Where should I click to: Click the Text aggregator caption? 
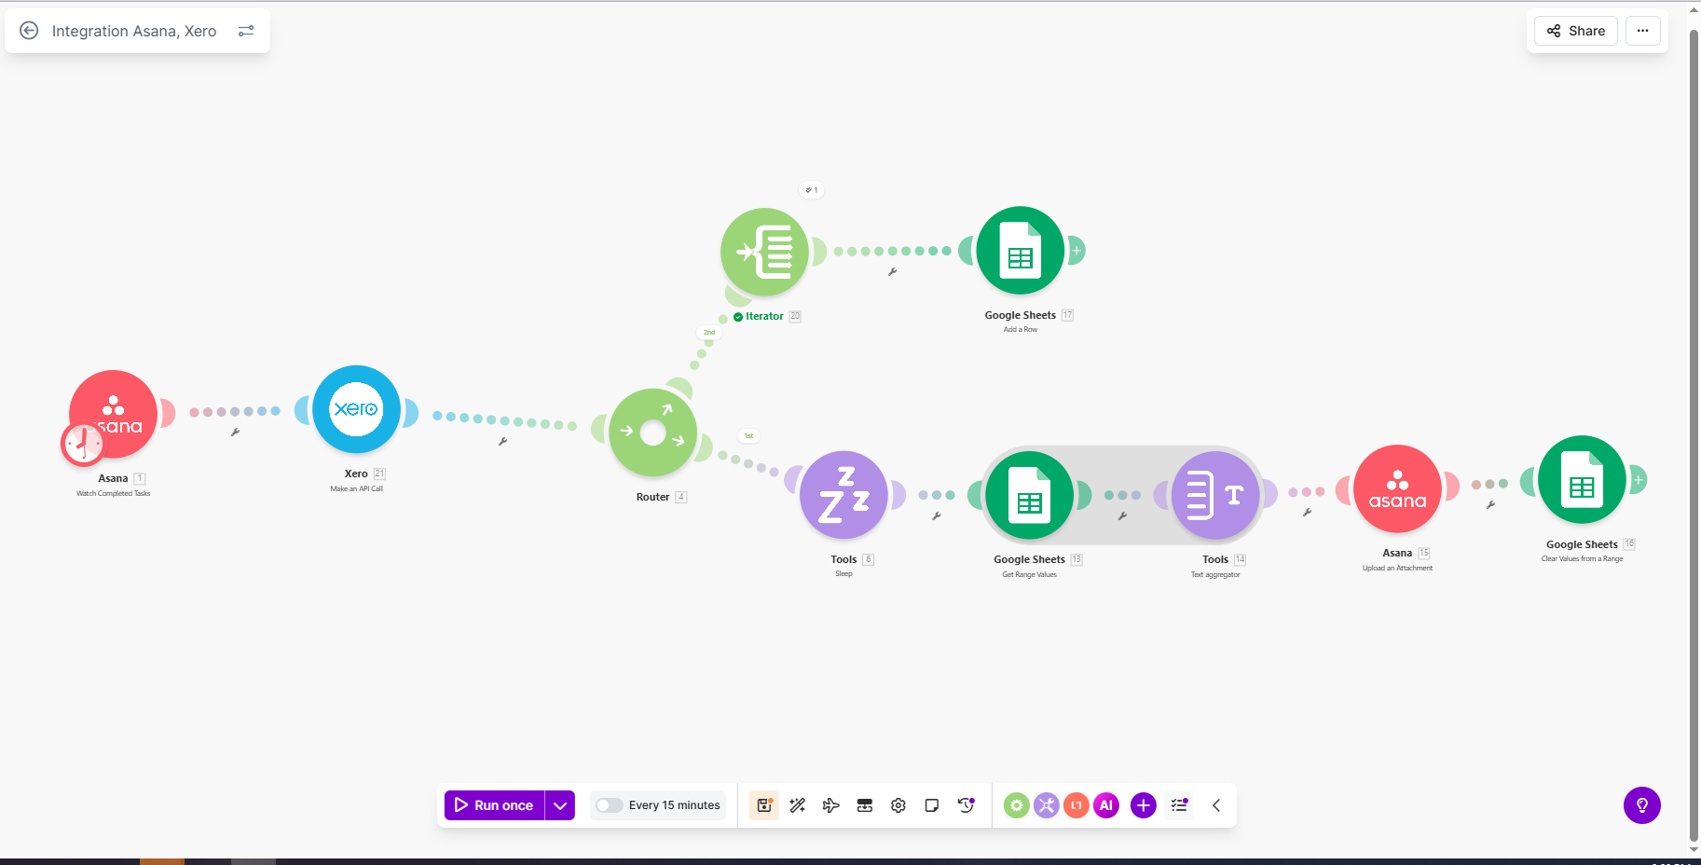click(1215, 574)
